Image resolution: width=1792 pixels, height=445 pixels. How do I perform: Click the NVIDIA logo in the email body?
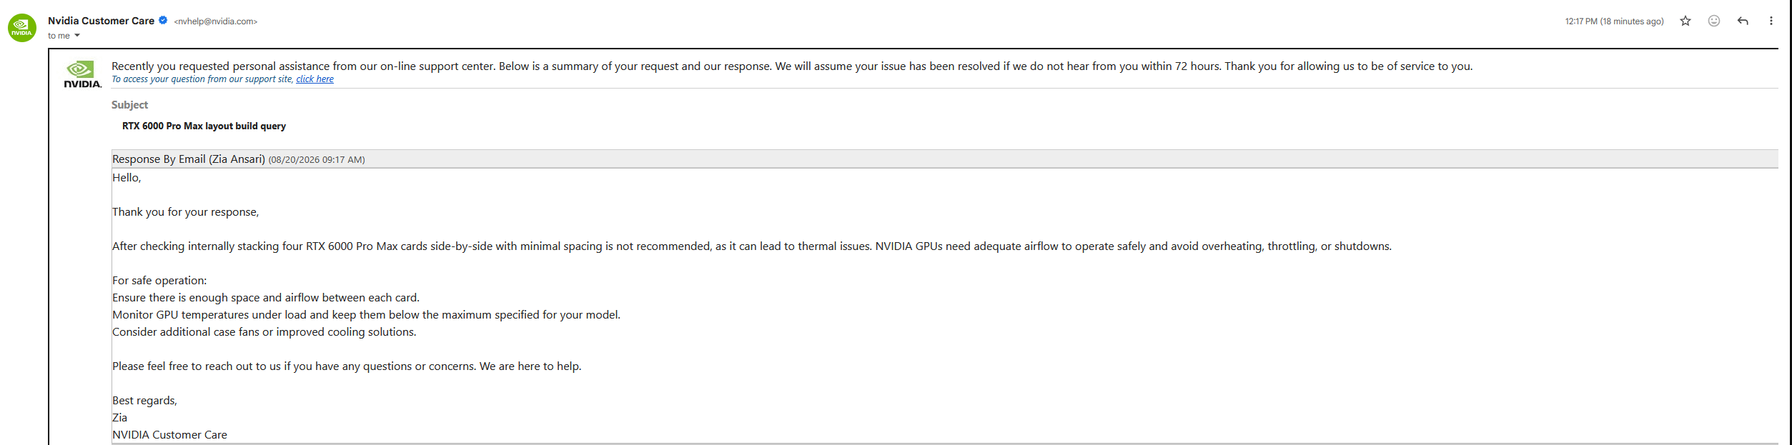click(x=83, y=74)
